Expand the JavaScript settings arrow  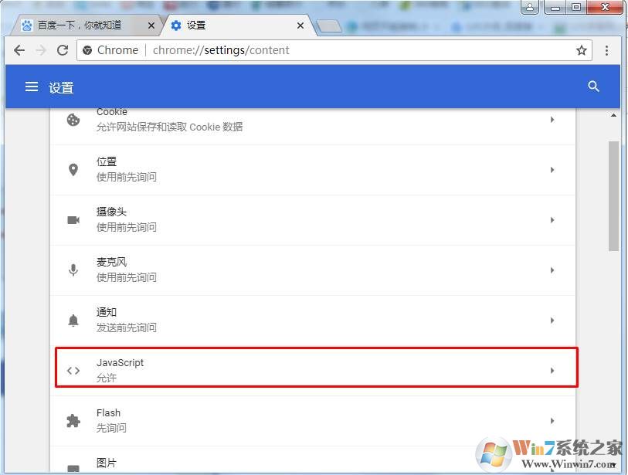[x=552, y=371]
